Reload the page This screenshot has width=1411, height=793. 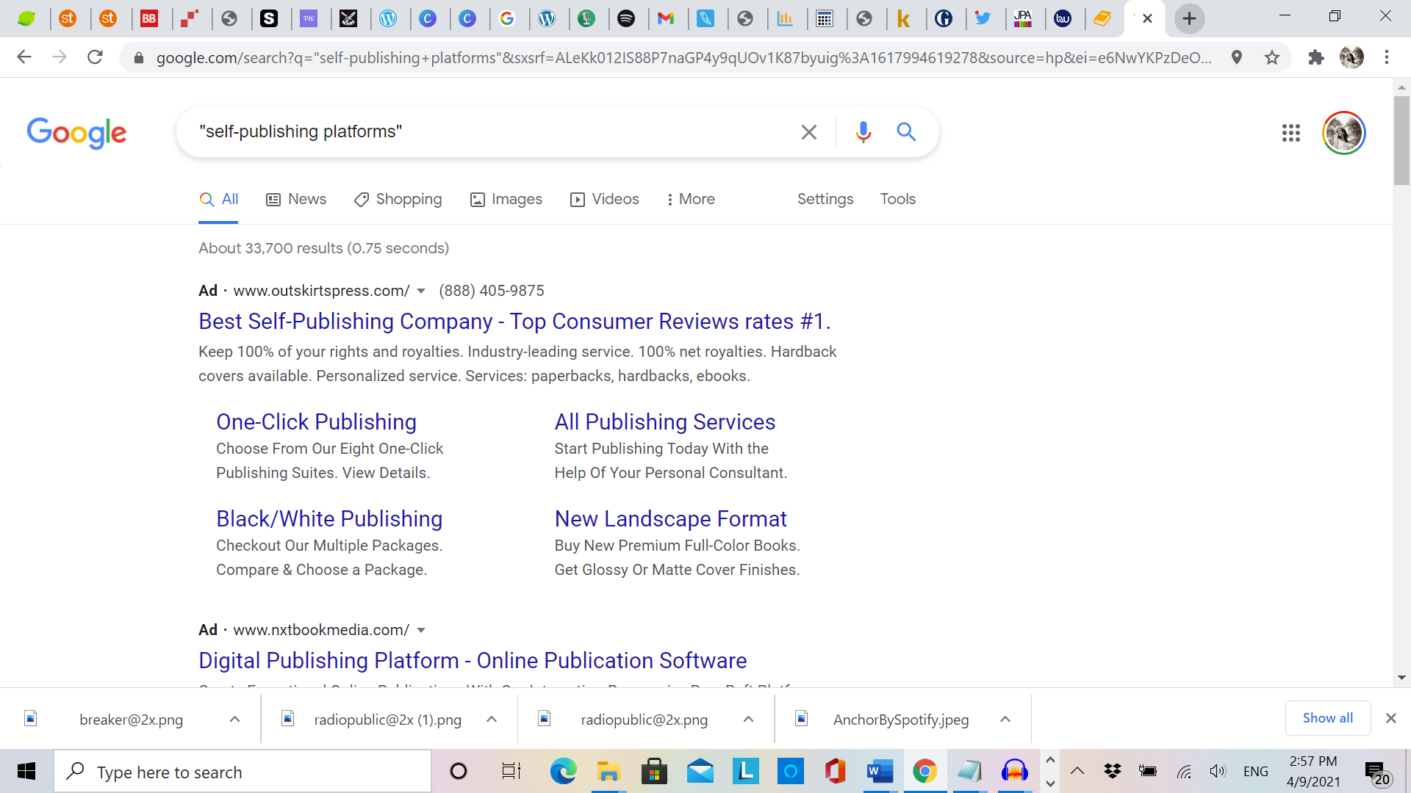point(95,57)
